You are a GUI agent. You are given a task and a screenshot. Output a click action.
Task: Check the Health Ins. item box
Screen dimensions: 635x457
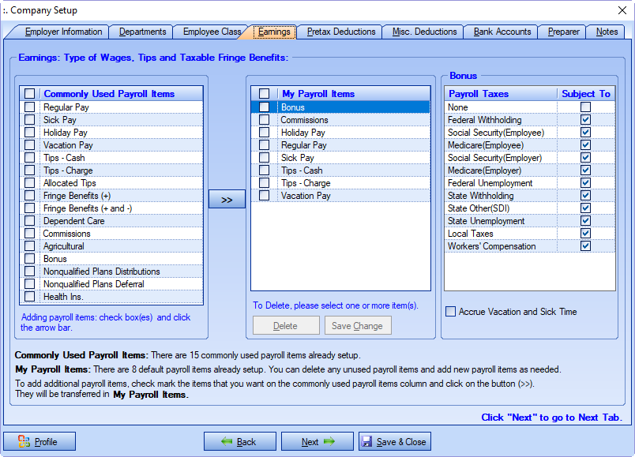[30, 297]
